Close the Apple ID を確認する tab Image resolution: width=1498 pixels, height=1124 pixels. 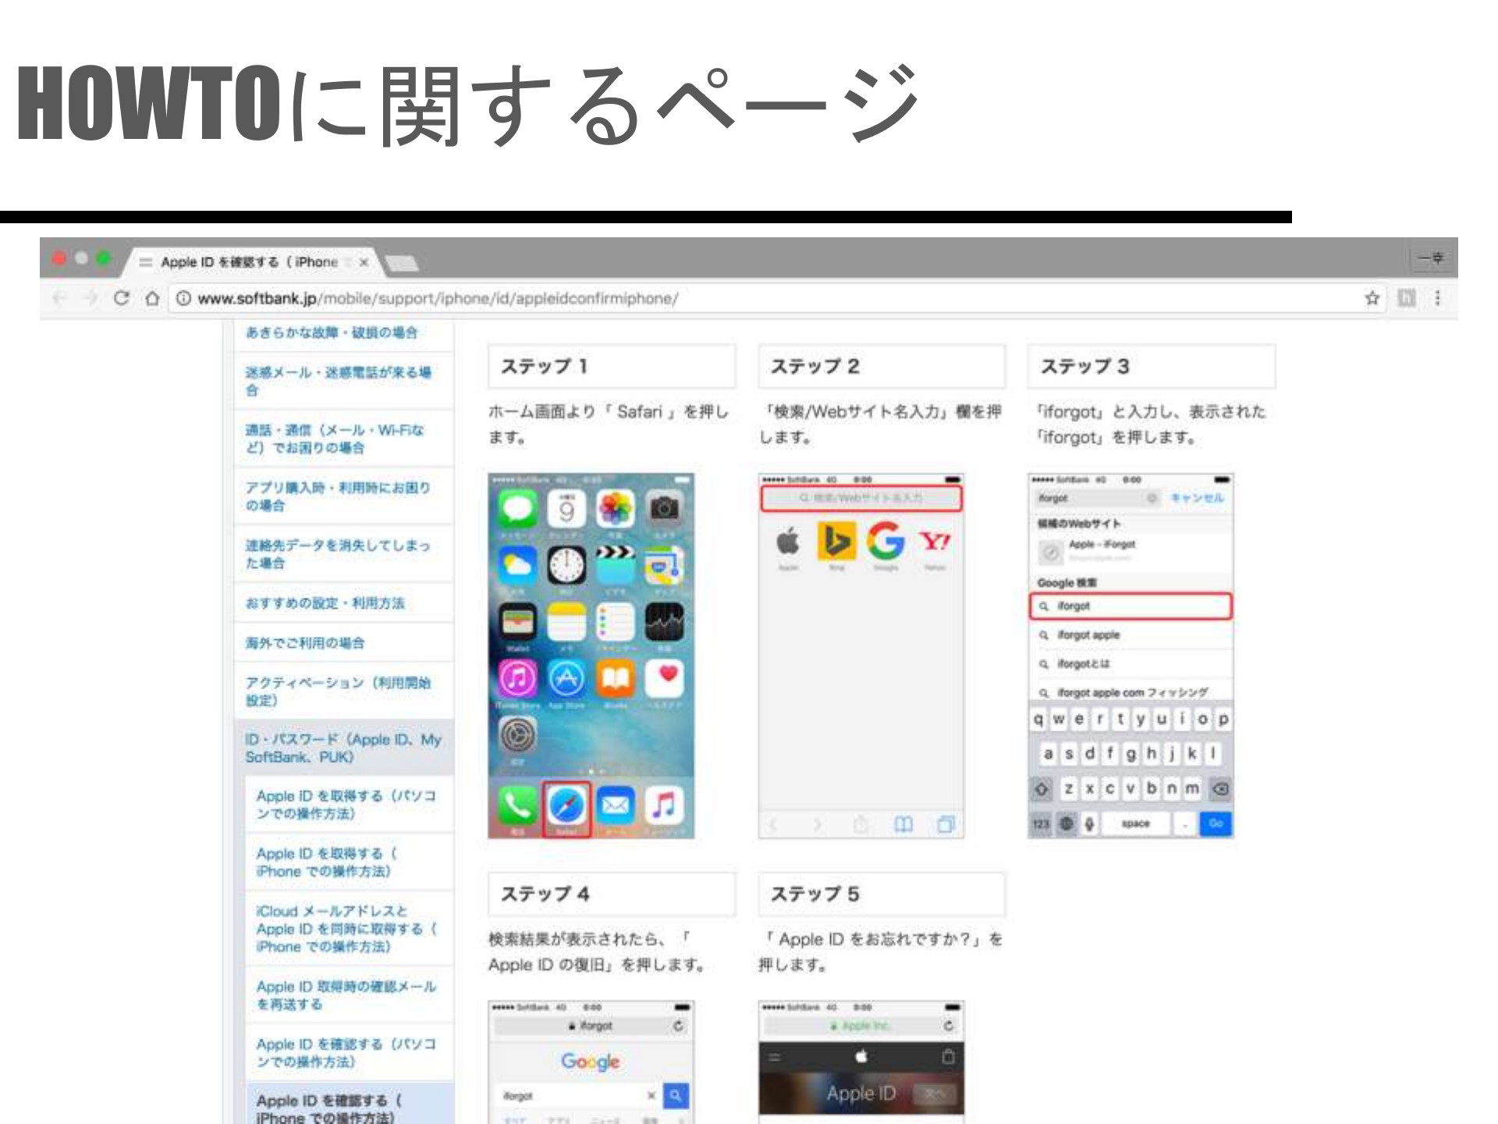[x=363, y=262]
